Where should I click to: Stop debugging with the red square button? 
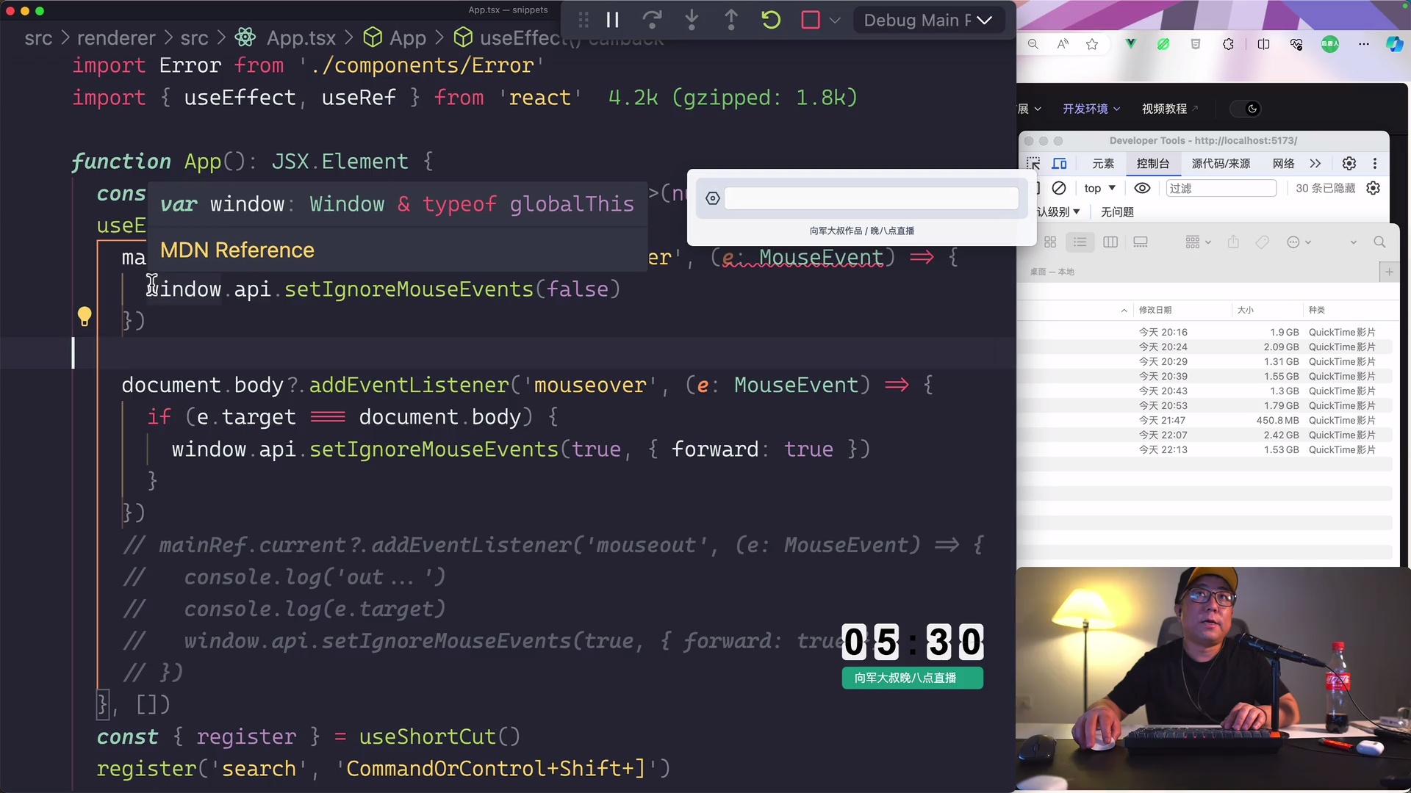pyautogui.click(x=811, y=20)
